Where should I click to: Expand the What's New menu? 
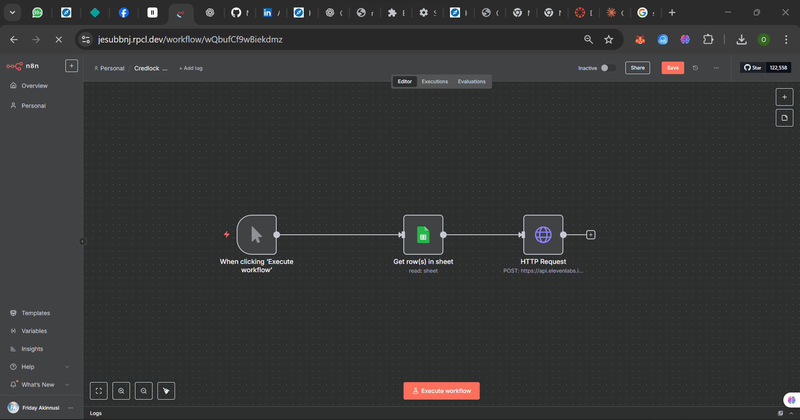40,385
